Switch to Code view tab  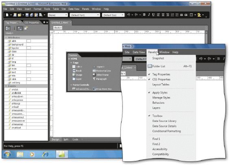coord(75,139)
